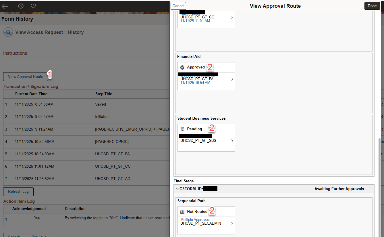The image size is (384, 237).
Task: Expand approver details for UHCSD_PT_GT_CC
Action: pyautogui.click(x=232, y=17)
